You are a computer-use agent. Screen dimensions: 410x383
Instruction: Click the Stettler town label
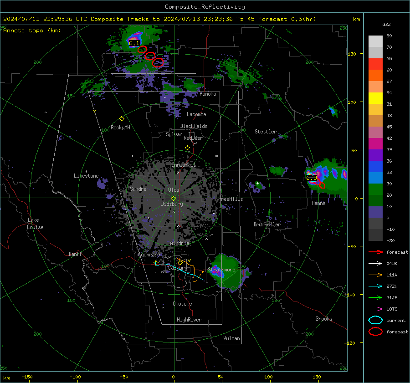coord(266,132)
